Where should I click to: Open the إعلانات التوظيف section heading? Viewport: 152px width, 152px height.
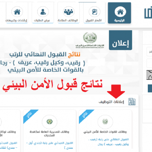point(111,102)
